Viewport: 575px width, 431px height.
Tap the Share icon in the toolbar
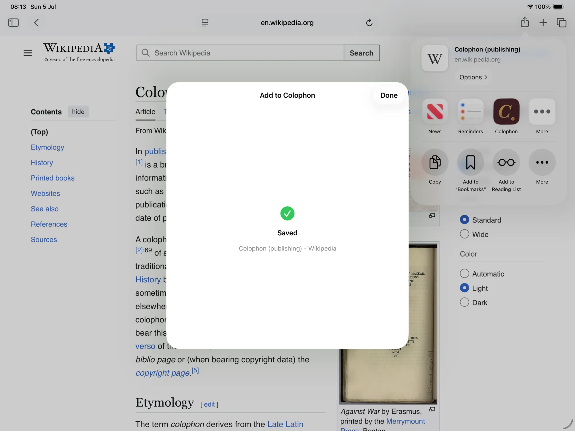[525, 22]
